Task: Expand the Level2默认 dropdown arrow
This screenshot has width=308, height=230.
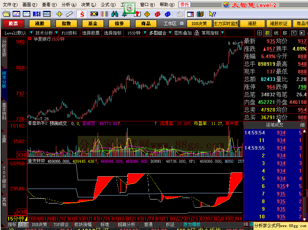Action: (x=31, y=33)
